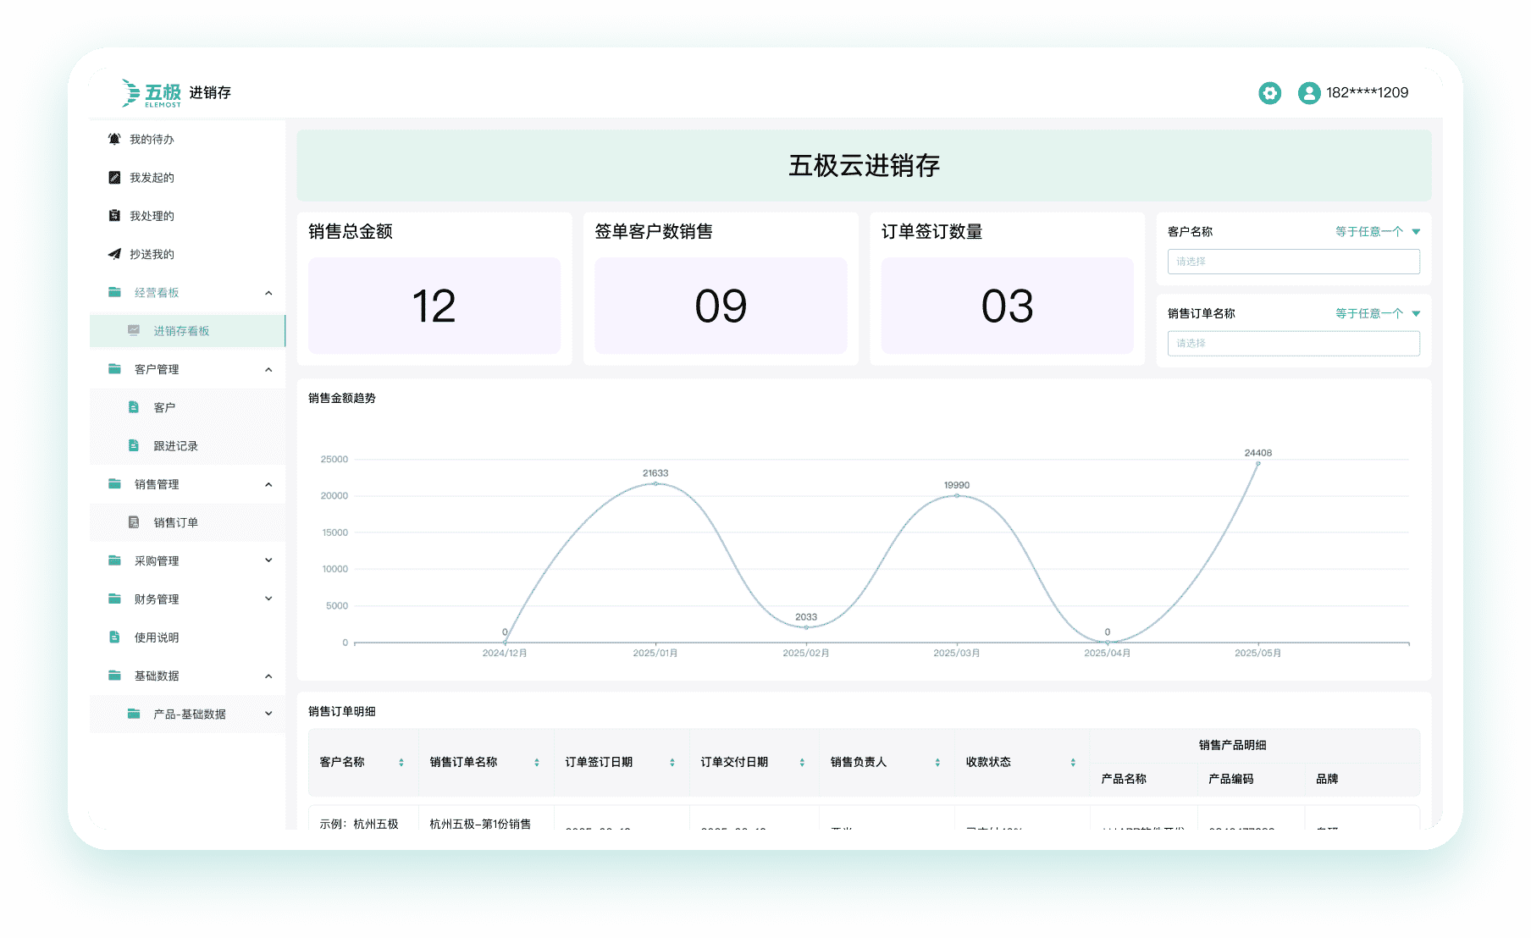Image resolution: width=1531 pixels, height=938 pixels.
Task: Click the folder icon beside 销售管理
Action: tap(114, 484)
